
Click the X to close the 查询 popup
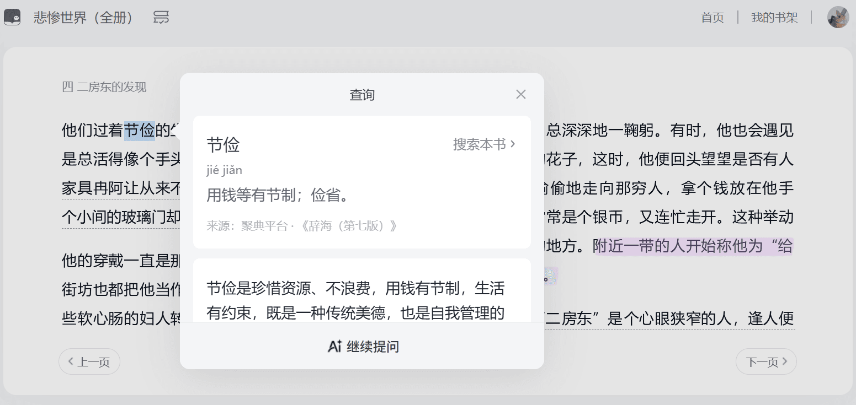(x=520, y=94)
